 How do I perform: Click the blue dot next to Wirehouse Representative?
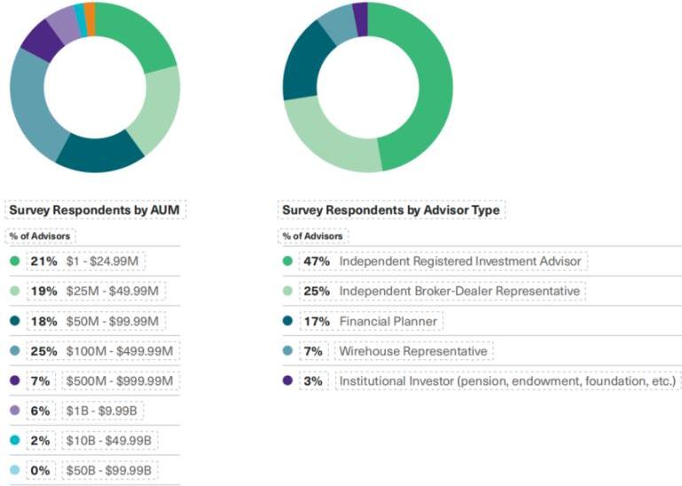coord(286,351)
